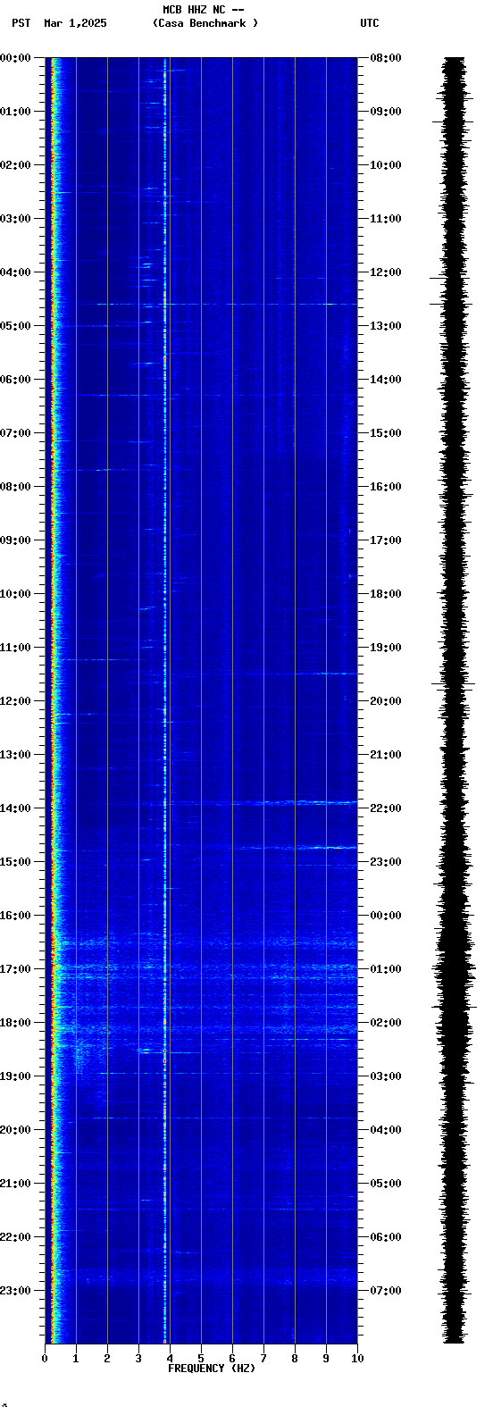Select frequency axis tick label '4'

[x=170, y=1359]
